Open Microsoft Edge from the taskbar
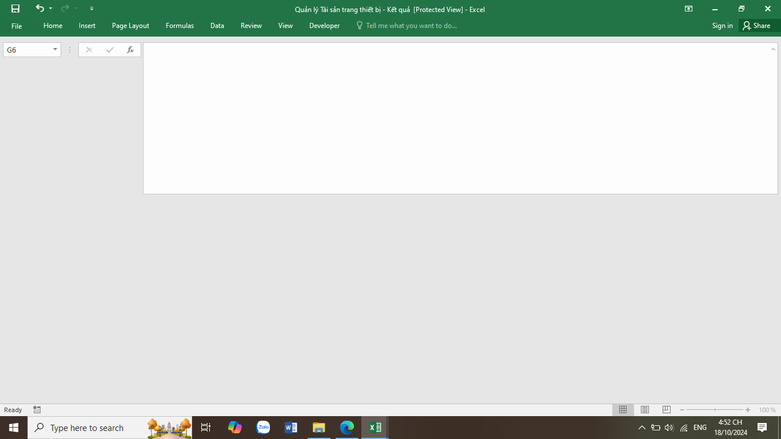Image resolution: width=781 pixels, height=439 pixels. (347, 428)
